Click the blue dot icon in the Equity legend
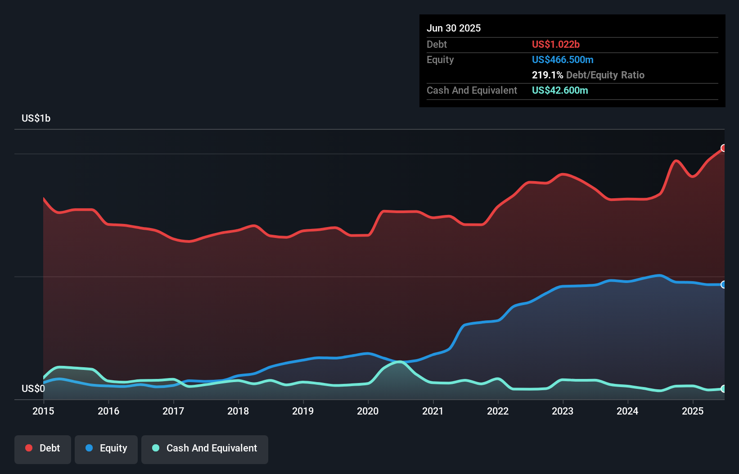 pos(89,448)
